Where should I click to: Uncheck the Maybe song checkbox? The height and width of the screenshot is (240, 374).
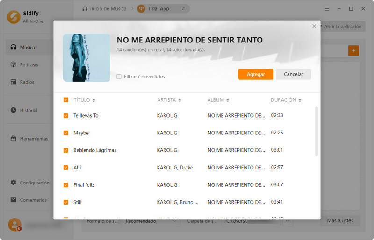click(x=66, y=133)
